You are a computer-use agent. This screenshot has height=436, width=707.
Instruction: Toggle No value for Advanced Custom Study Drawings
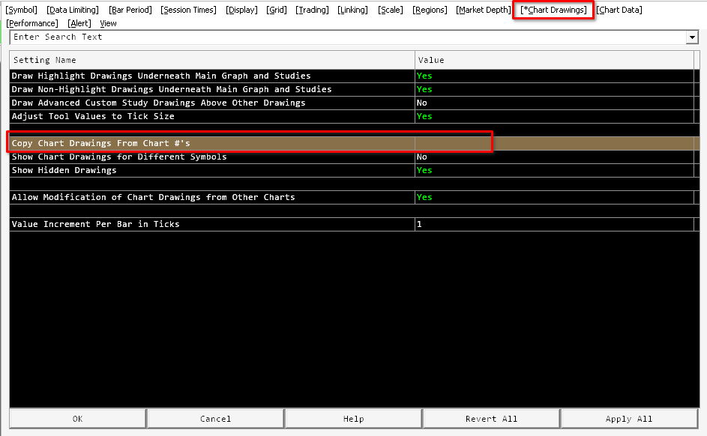[x=554, y=103]
